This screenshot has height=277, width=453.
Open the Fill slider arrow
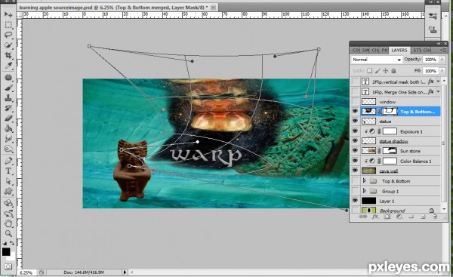point(442,71)
